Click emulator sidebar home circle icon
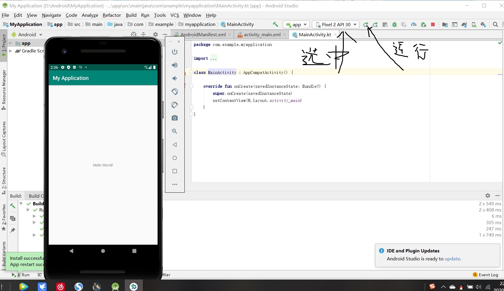This screenshot has height=291, width=504. tap(175, 158)
